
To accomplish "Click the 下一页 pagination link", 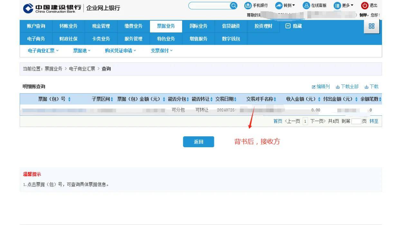I will coord(318,121).
